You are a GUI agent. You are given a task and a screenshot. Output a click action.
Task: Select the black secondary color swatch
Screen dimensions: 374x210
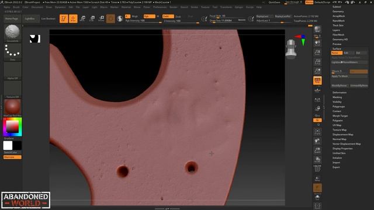(x=17, y=145)
